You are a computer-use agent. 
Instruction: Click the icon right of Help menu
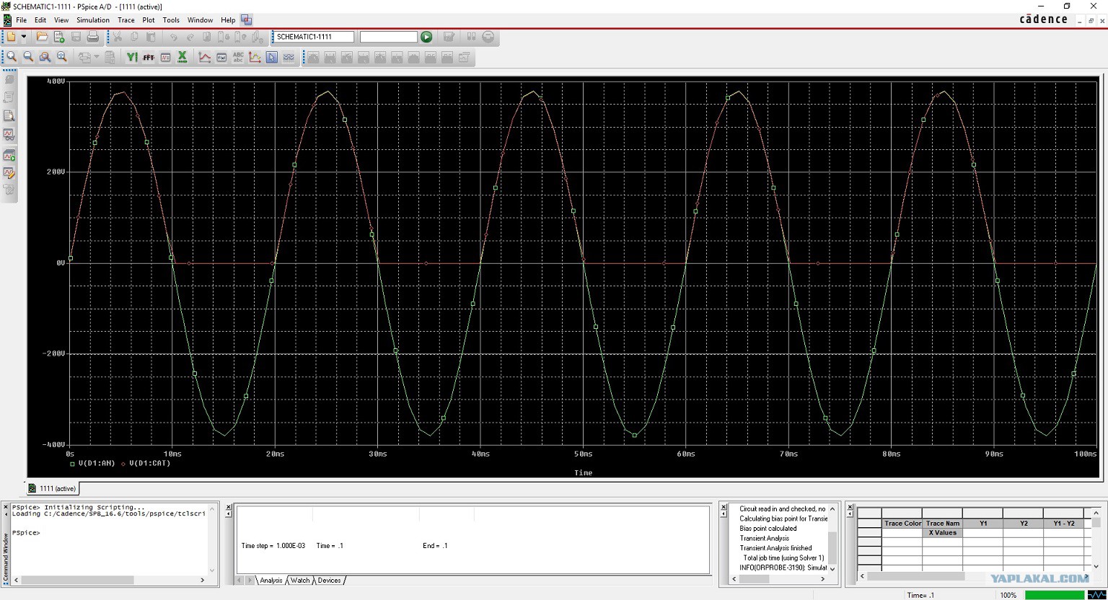pyautogui.click(x=247, y=20)
